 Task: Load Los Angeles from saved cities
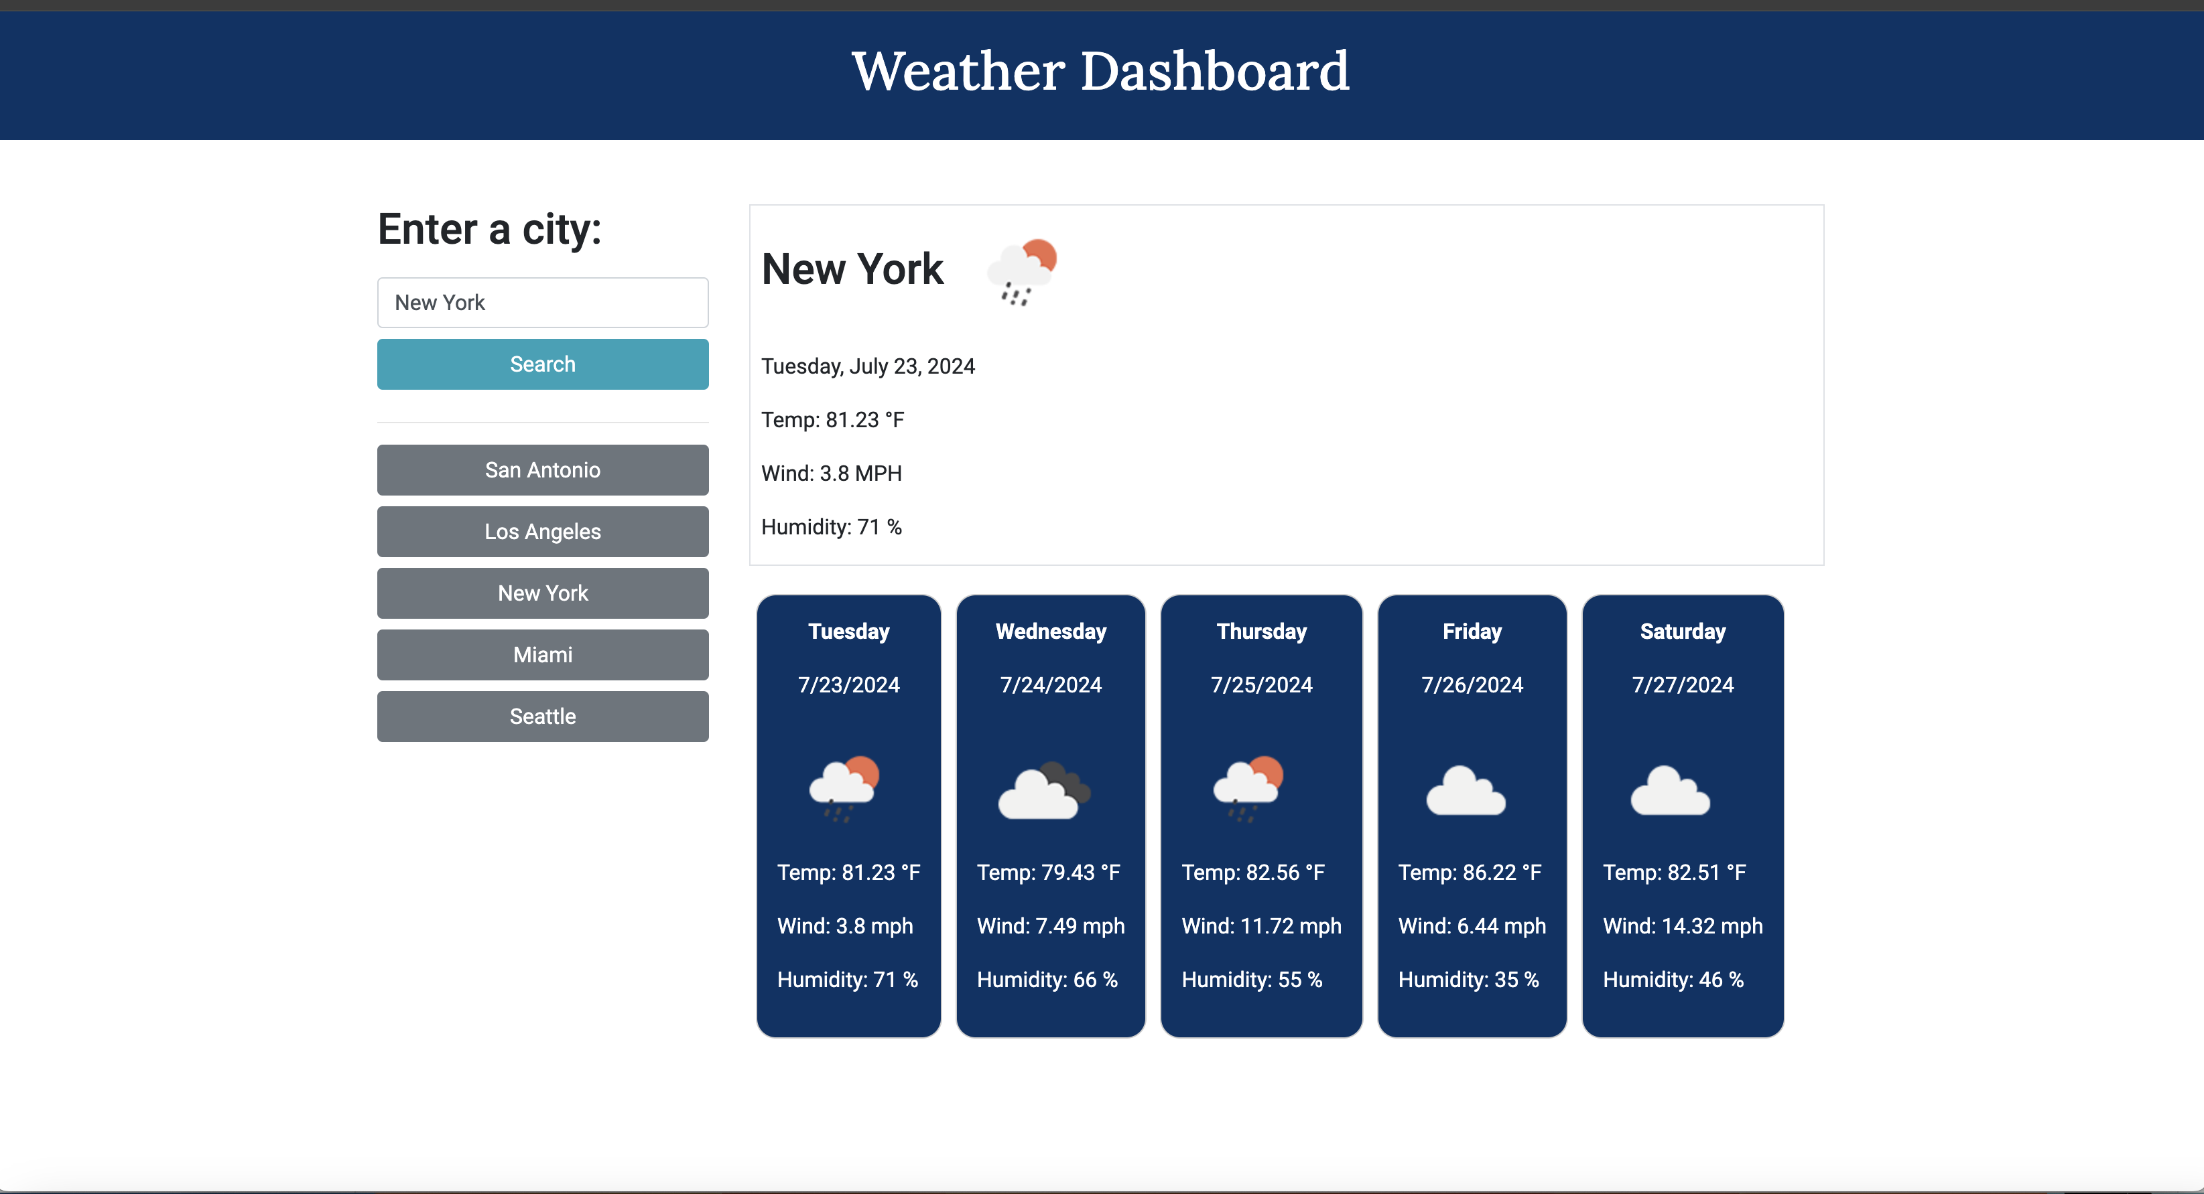tap(542, 531)
